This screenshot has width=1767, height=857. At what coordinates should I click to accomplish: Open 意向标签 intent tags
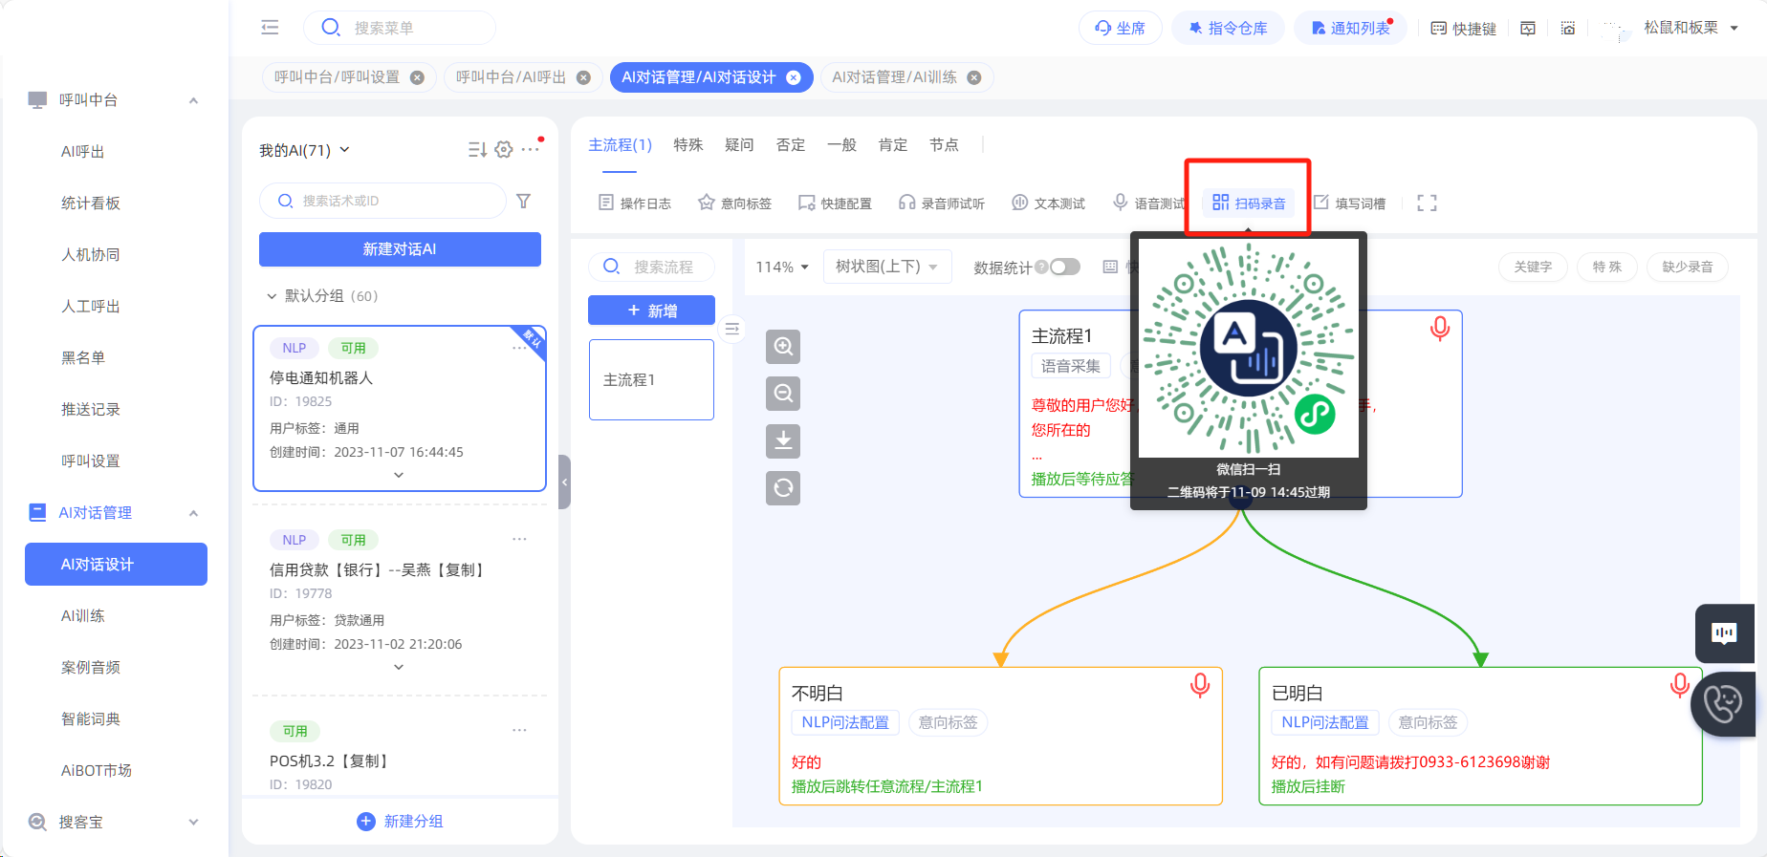[734, 204]
